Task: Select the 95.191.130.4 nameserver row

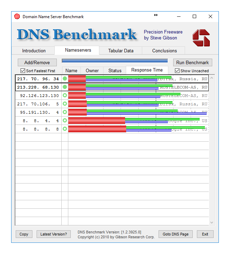Action: 38,112
